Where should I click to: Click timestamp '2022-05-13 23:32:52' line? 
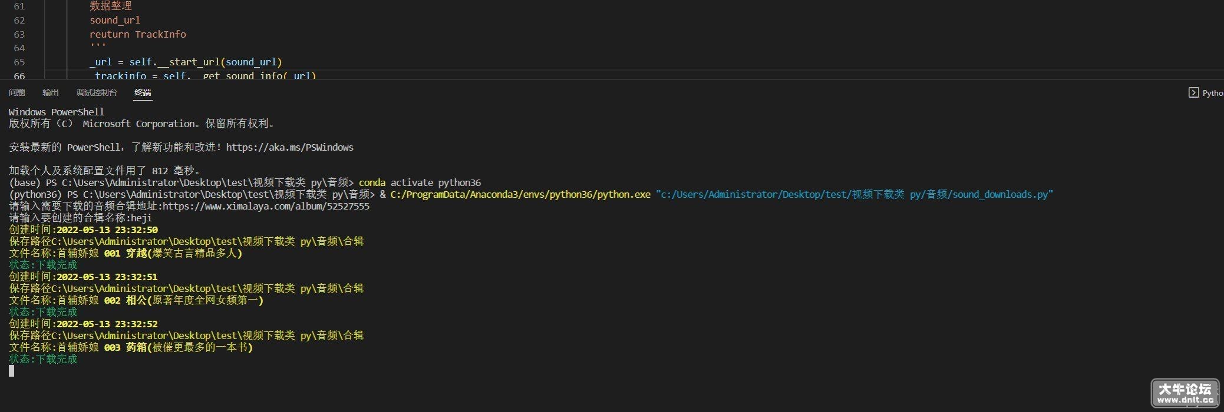pos(83,324)
